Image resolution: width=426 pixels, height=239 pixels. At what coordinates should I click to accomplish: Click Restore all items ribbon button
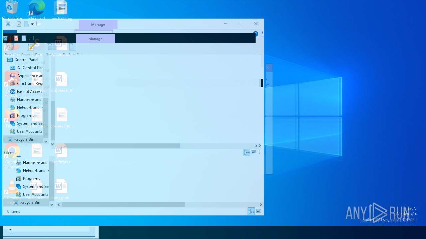[x=52, y=50]
